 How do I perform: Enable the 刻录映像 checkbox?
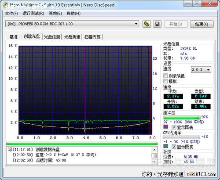pyautogui.click(x=165, y=76)
